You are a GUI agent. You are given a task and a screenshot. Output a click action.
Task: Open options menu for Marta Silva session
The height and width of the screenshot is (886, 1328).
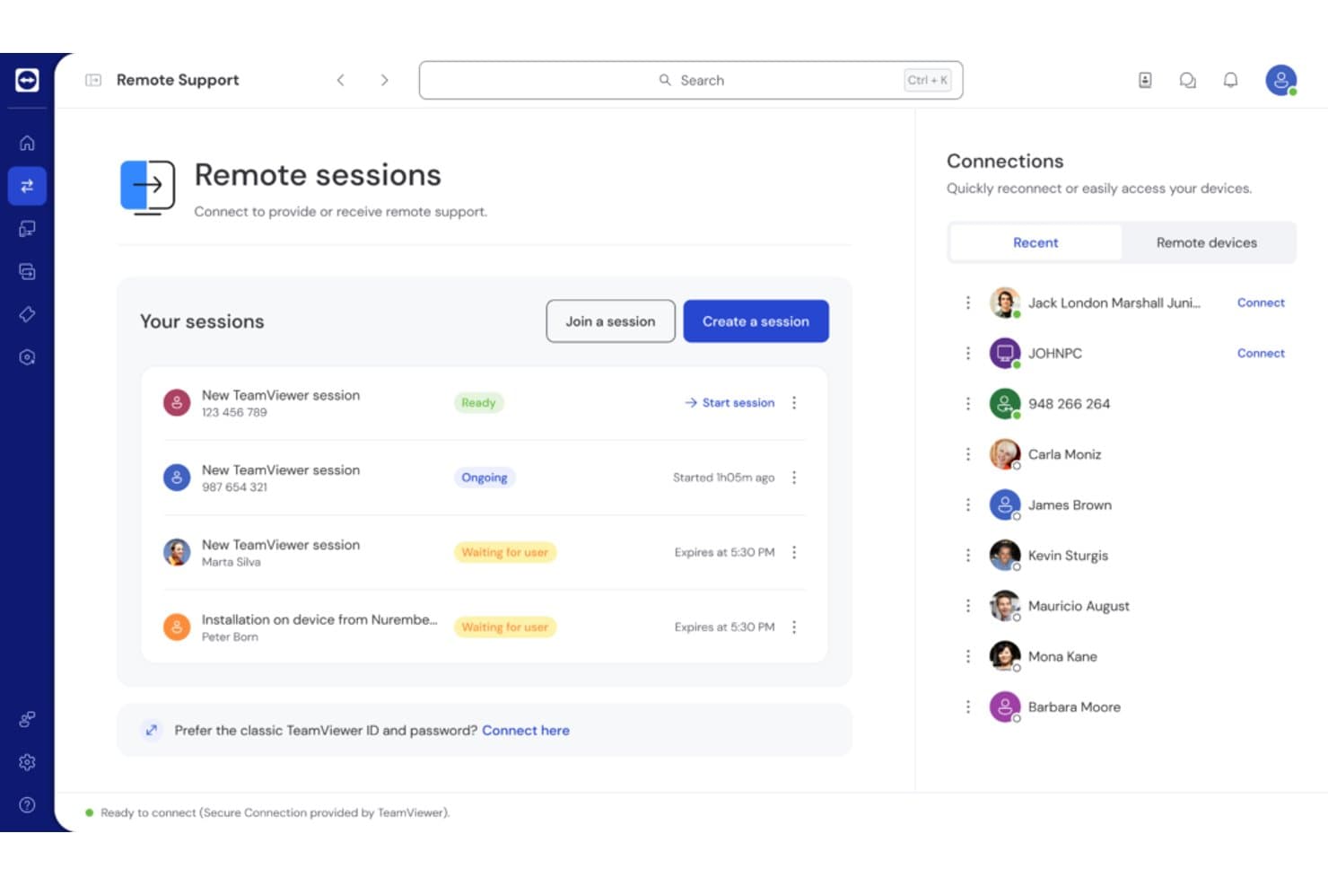click(794, 552)
